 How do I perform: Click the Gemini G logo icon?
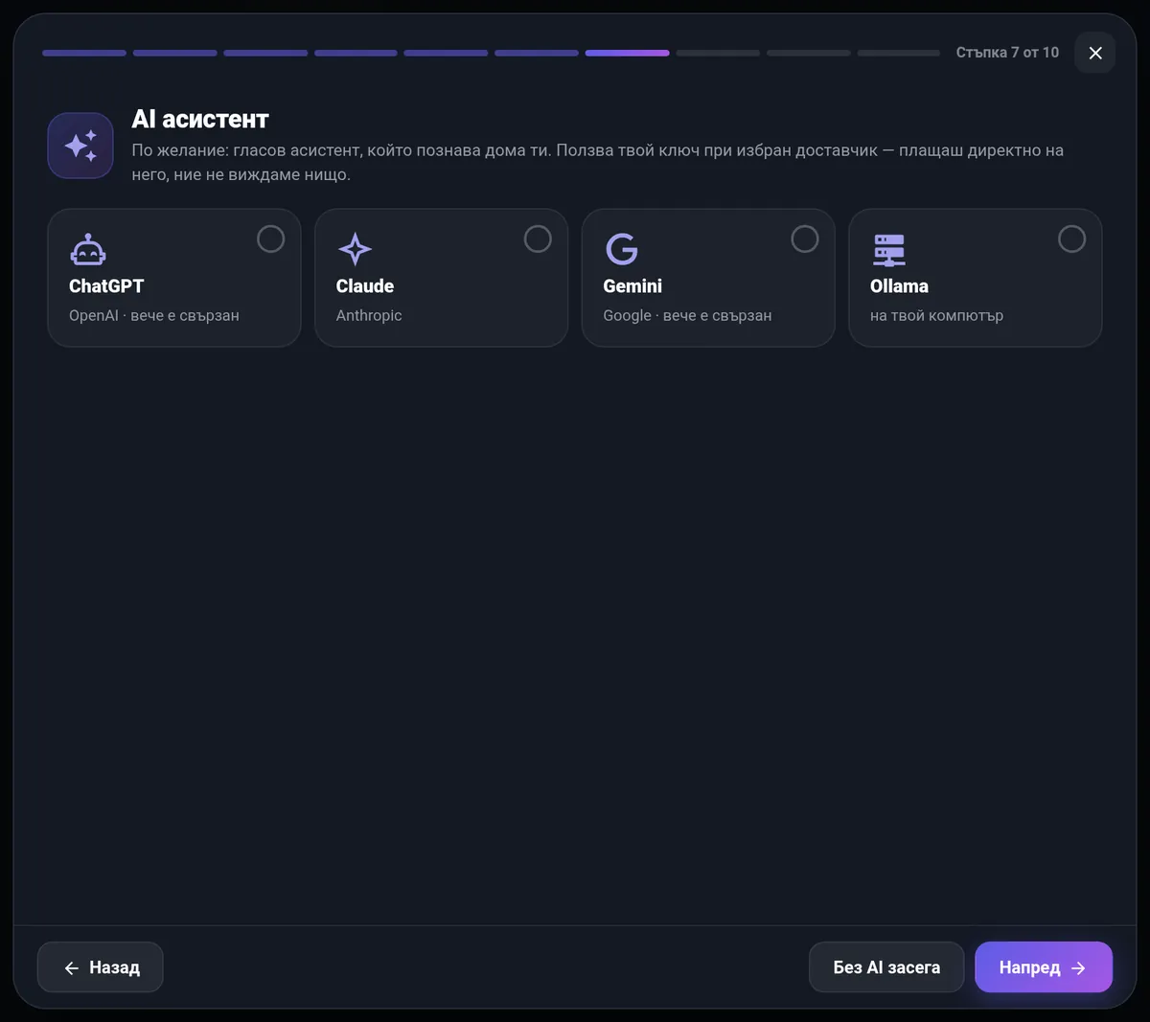point(622,249)
